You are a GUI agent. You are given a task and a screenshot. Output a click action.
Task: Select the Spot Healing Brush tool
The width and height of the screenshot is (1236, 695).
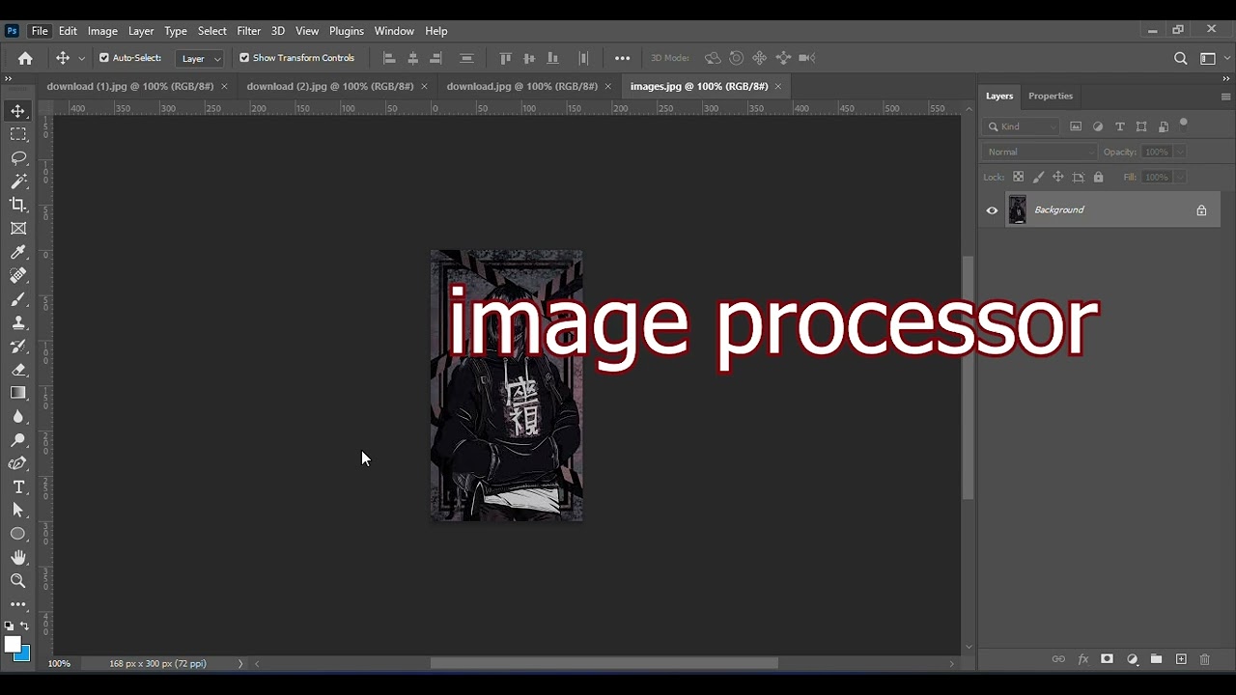[18, 276]
